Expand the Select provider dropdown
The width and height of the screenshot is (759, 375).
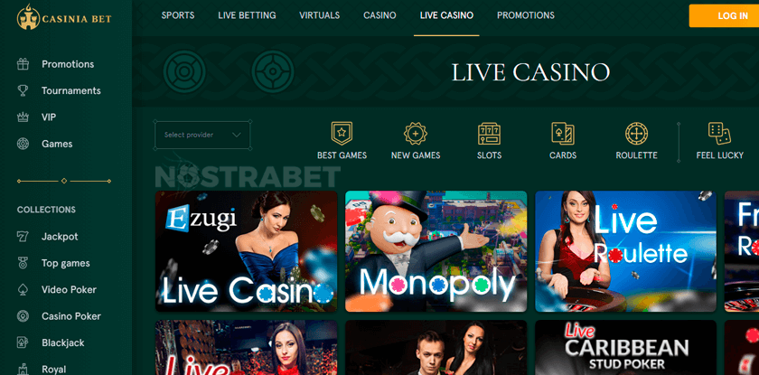pyautogui.click(x=202, y=135)
